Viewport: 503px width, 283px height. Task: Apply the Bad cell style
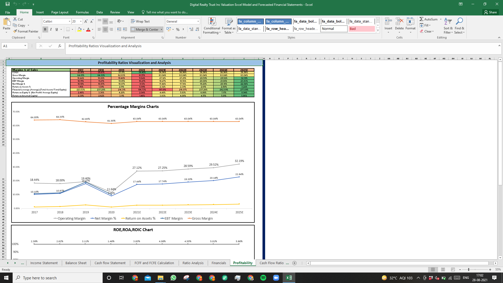pyautogui.click(x=362, y=29)
